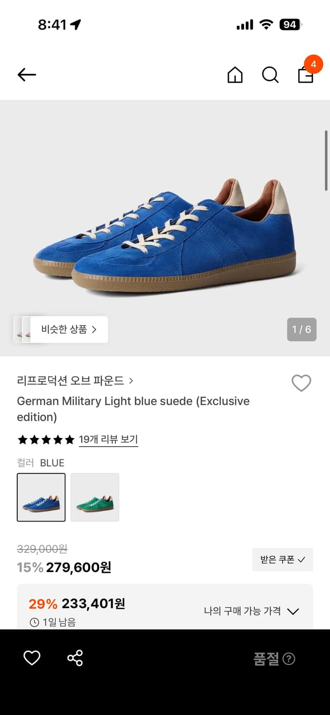Tap the search magnifier icon
Viewport: 330px width, 715px height.
(x=270, y=75)
